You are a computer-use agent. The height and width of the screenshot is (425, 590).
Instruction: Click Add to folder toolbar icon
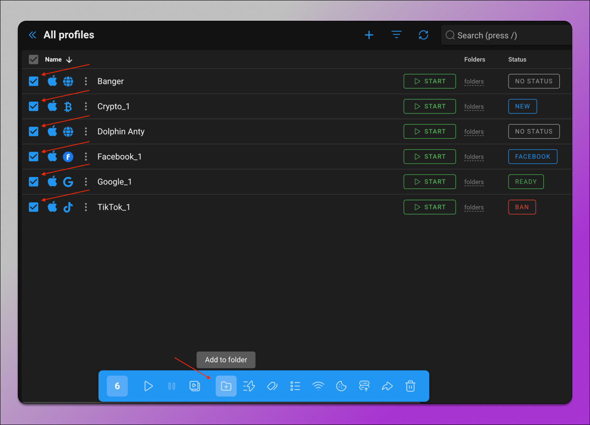click(x=226, y=386)
